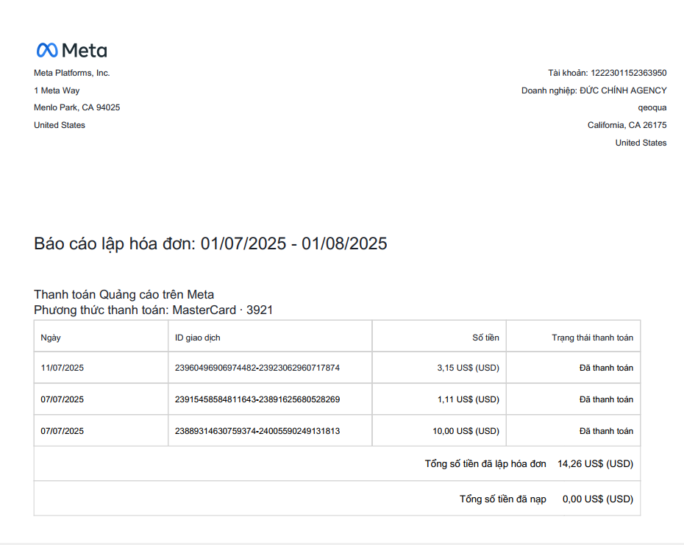Select account number 1222301152363950
This screenshot has height=545, width=684.
[x=628, y=73]
